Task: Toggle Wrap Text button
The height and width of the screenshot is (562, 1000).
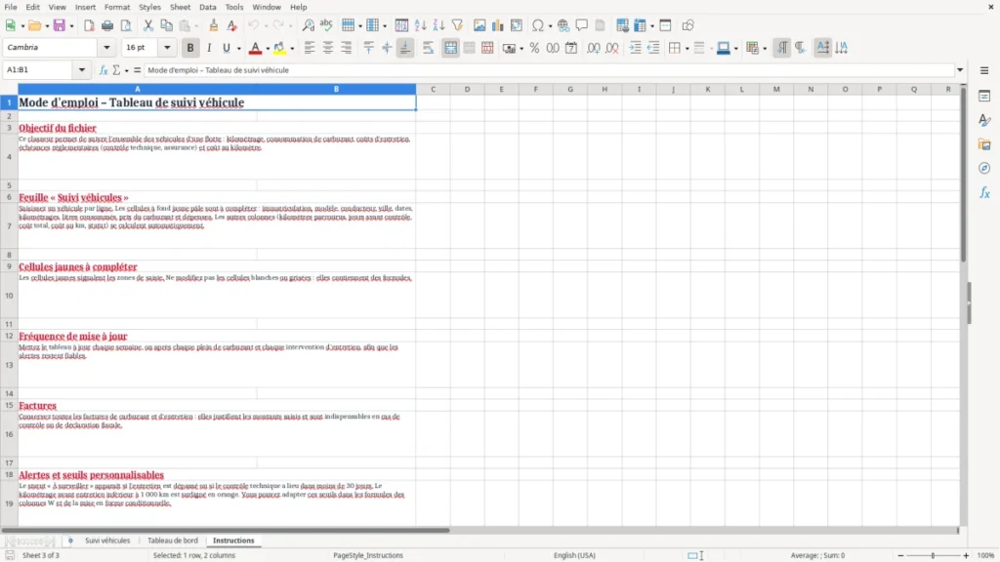Action: (x=428, y=48)
